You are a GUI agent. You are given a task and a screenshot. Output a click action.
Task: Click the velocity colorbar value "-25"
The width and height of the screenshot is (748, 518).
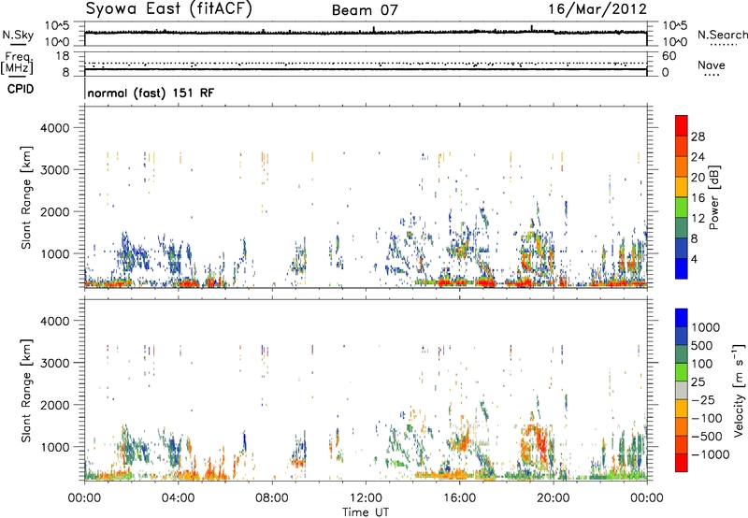pyautogui.click(x=703, y=400)
